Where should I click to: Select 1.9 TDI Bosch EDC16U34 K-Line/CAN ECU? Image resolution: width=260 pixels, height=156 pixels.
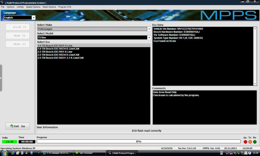94,49
